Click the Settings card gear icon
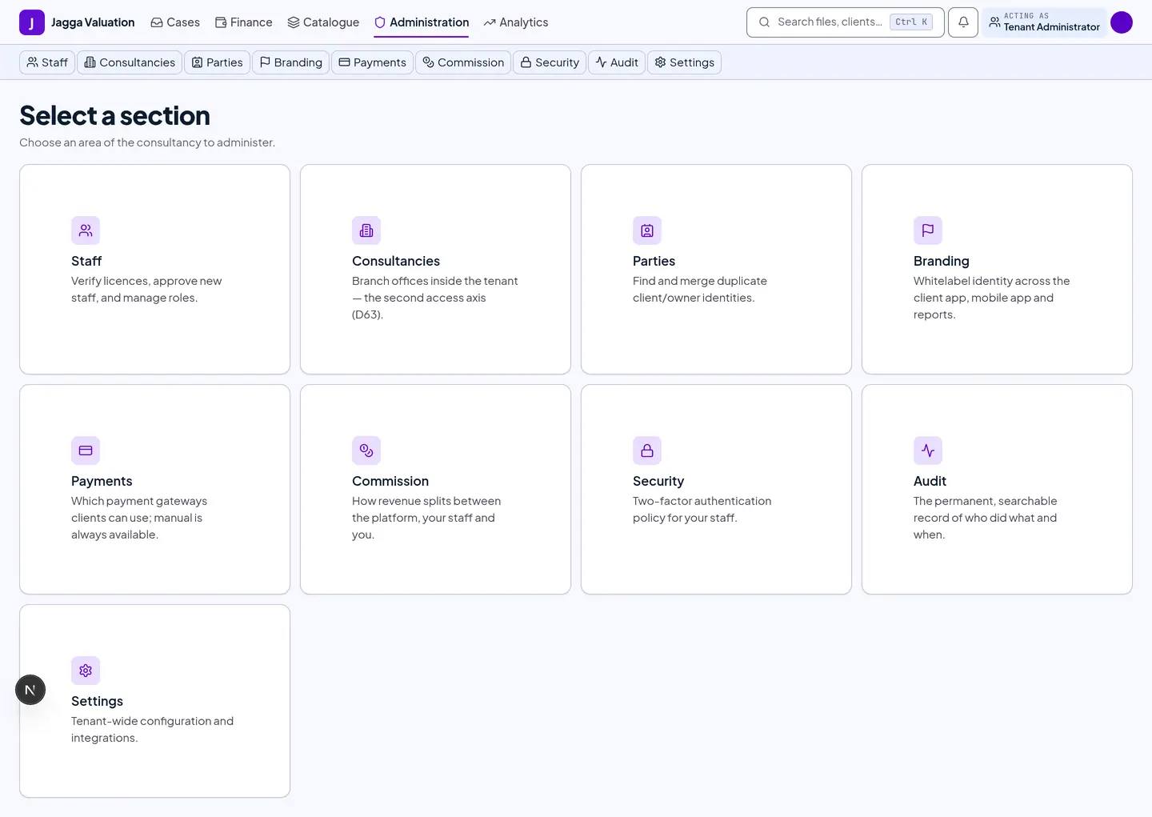This screenshot has width=1152, height=817. click(x=86, y=671)
